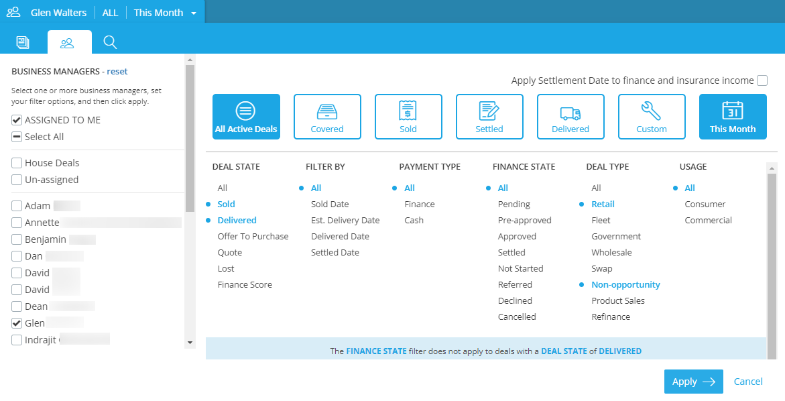Uncheck the Glen manager checkbox

coord(17,323)
